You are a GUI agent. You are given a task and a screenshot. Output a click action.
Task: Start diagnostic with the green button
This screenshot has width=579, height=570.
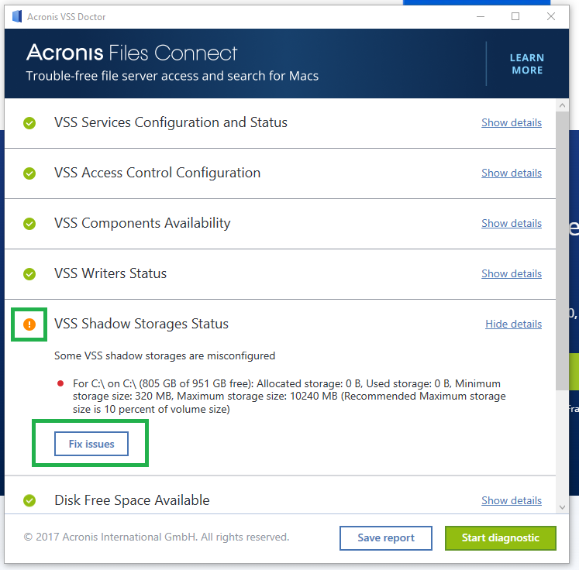(x=500, y=538)
